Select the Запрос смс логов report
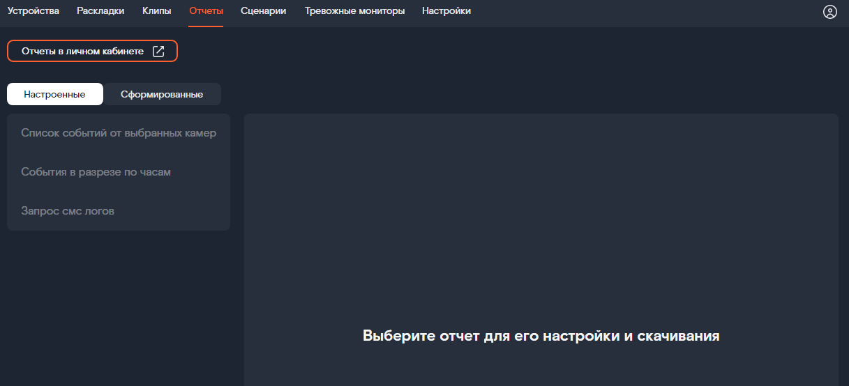The height and width of the screenshot is (386, 849). (68, 211)
